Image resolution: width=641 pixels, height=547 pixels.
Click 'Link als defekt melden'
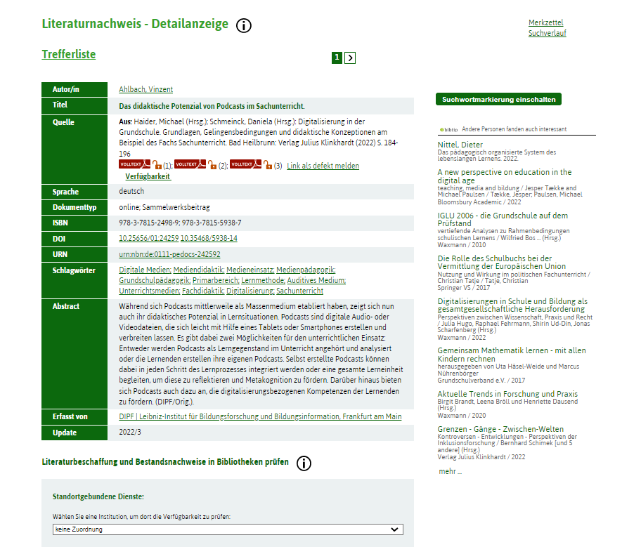[323, 166]
